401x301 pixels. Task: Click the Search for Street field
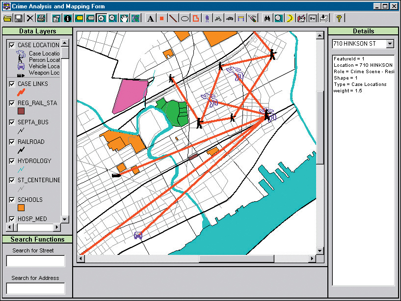click(x=35, y=261)
